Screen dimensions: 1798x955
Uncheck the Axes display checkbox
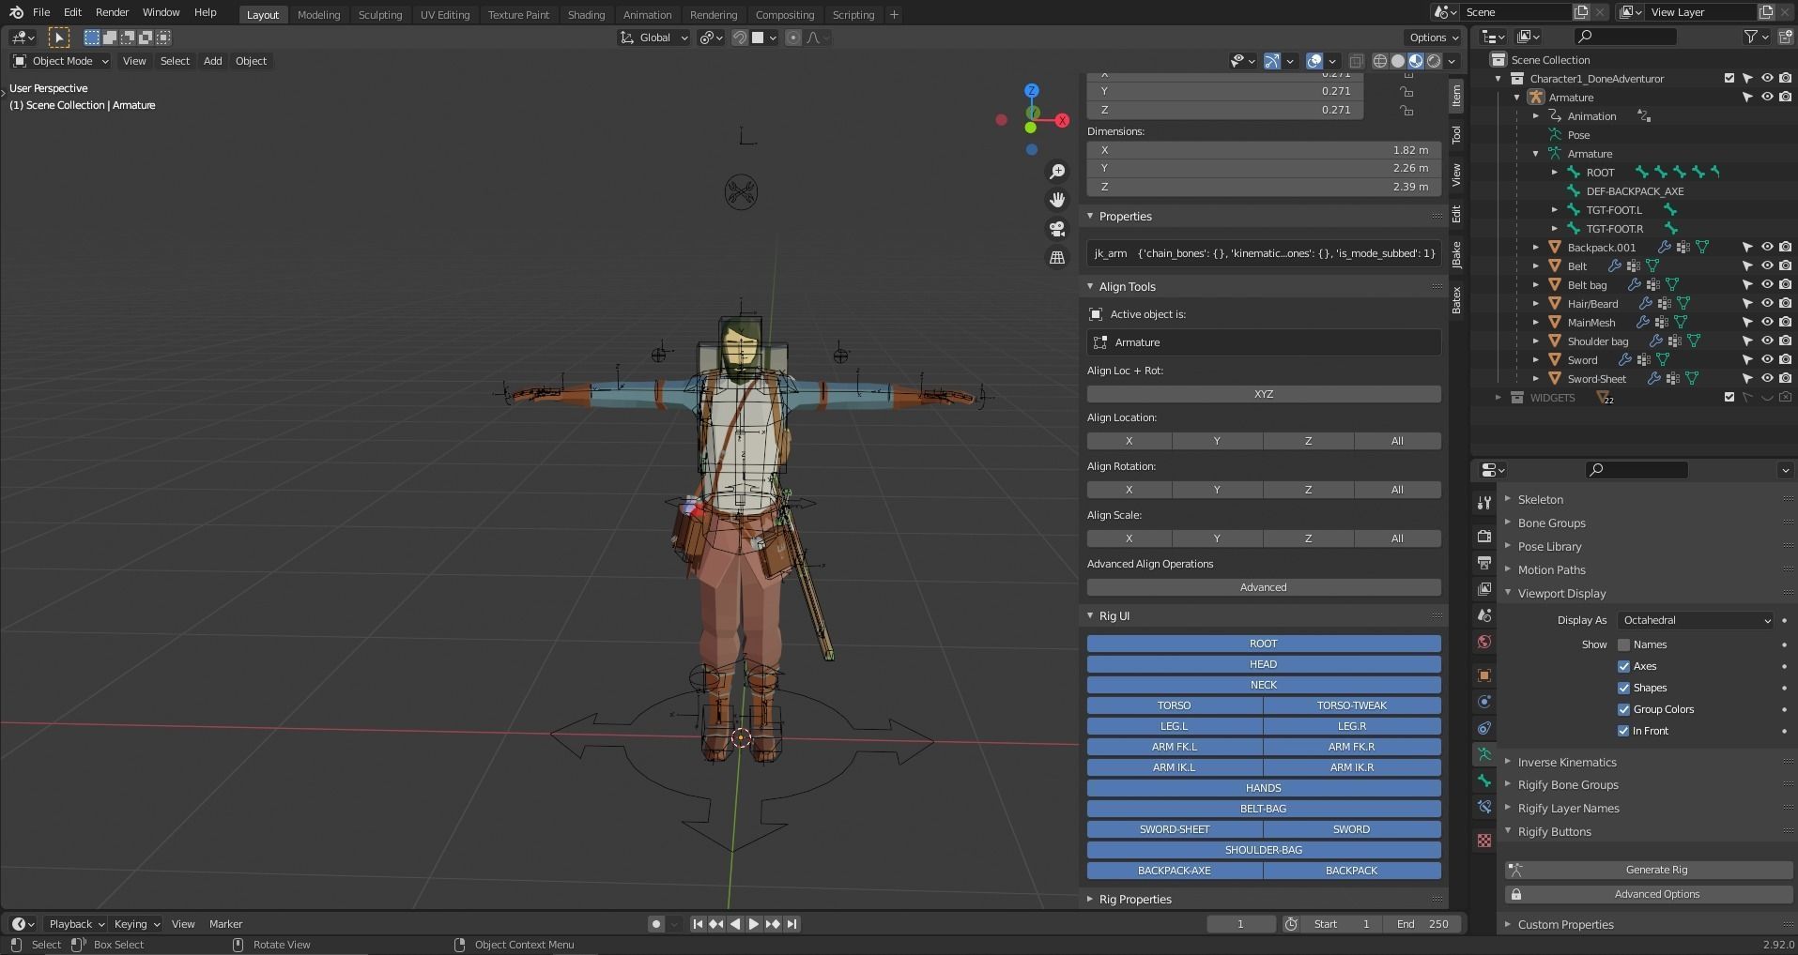pyautogui.click(x=1623, y=666)
